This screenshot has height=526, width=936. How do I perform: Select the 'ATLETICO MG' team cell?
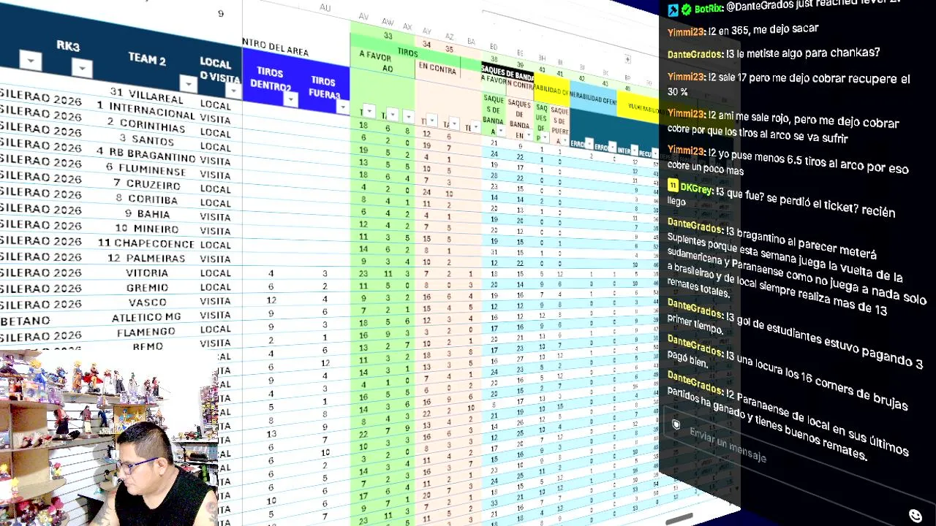[146, 318]
